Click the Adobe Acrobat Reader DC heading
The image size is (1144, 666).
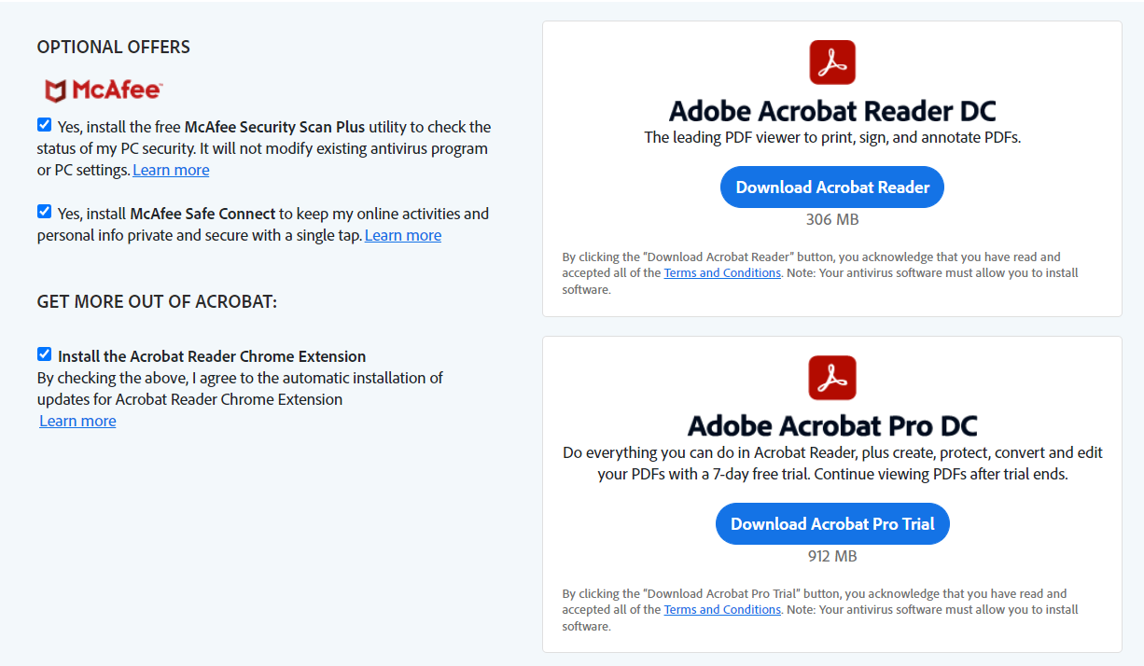(832, 111)
